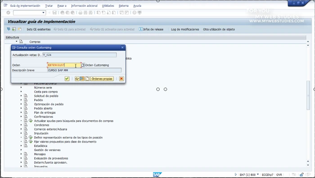Click the create order blank page icon
This screenshot has height=178, width=315.
coord(87,79)
